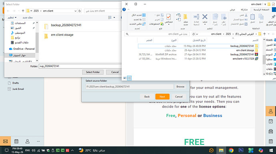
Task: Open the Quick Access Toolbar customize dropdown
Action: (265, 4)
